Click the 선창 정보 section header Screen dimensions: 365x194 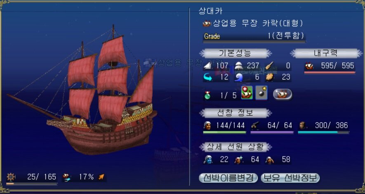235,113
